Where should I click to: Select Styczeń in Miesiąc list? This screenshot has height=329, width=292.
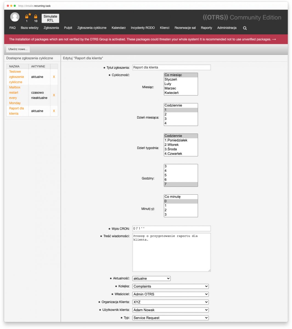pos(181,80)
